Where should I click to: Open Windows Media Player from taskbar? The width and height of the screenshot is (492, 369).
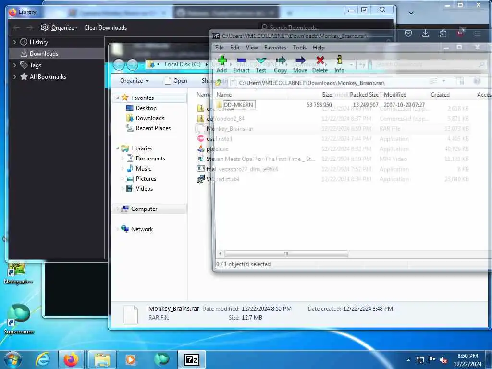coord(131,359)
